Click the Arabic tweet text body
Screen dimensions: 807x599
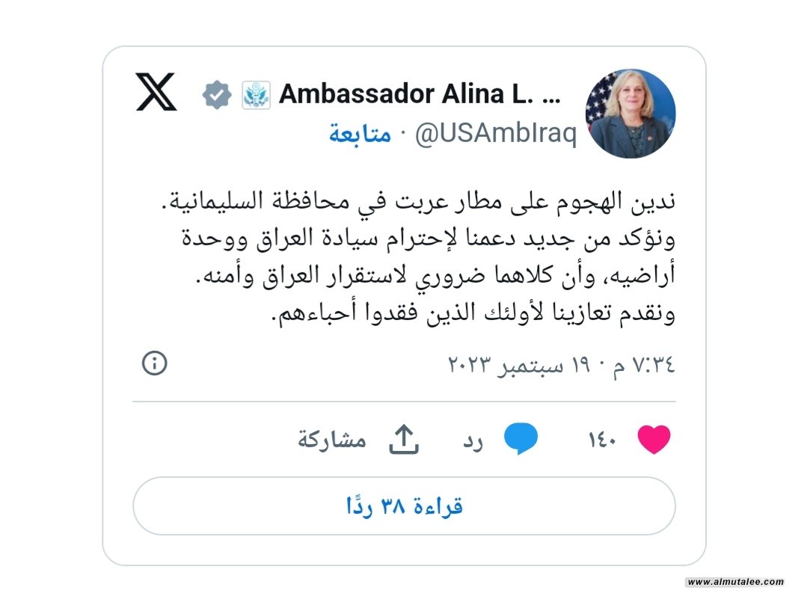[x=418, y=257]
